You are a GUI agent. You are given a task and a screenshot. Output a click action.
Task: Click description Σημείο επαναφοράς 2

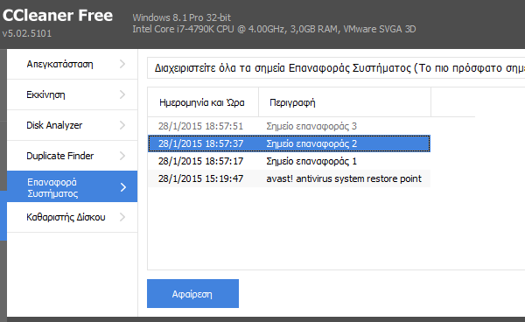pos(311,143)
